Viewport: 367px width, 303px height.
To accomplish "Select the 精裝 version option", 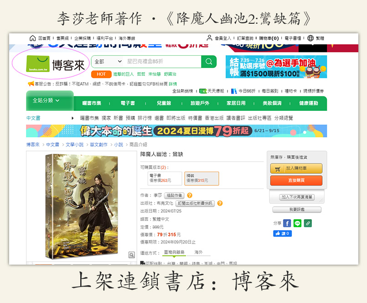I will coord(202,178).
